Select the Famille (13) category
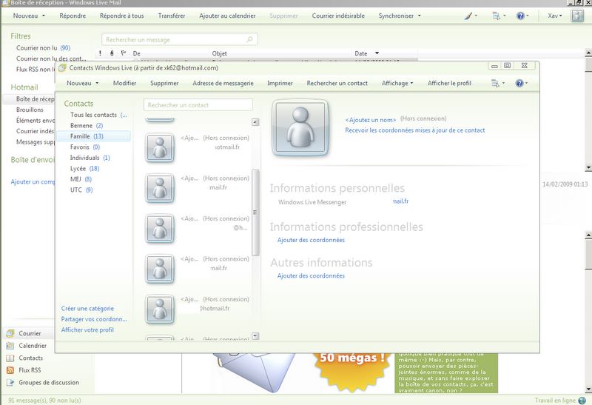 coord(93,136)
